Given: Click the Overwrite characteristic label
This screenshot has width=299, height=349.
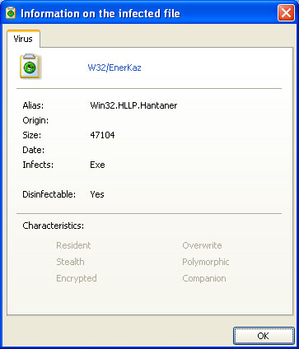Looking at the screenshot, I should [202, 245].
